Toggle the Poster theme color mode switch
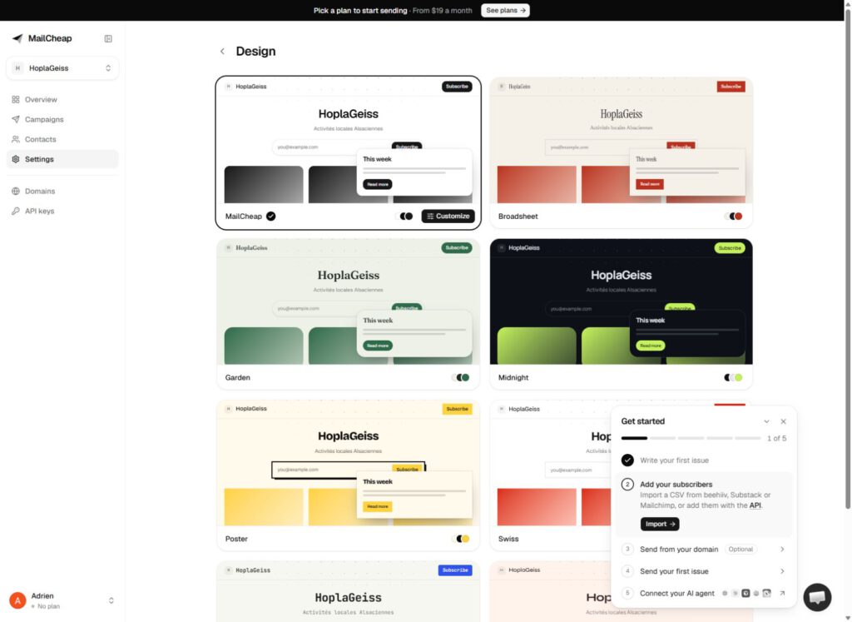 coord(461,539)
